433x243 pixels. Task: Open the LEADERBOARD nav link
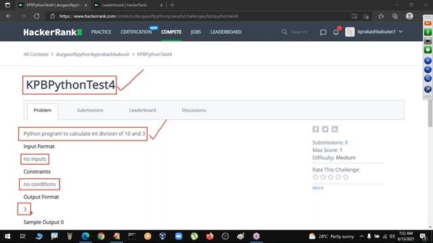[226, 32]
